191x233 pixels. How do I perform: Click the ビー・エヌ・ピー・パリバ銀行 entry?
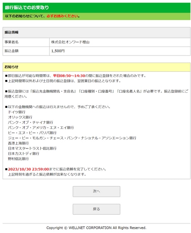coord(32,133)
